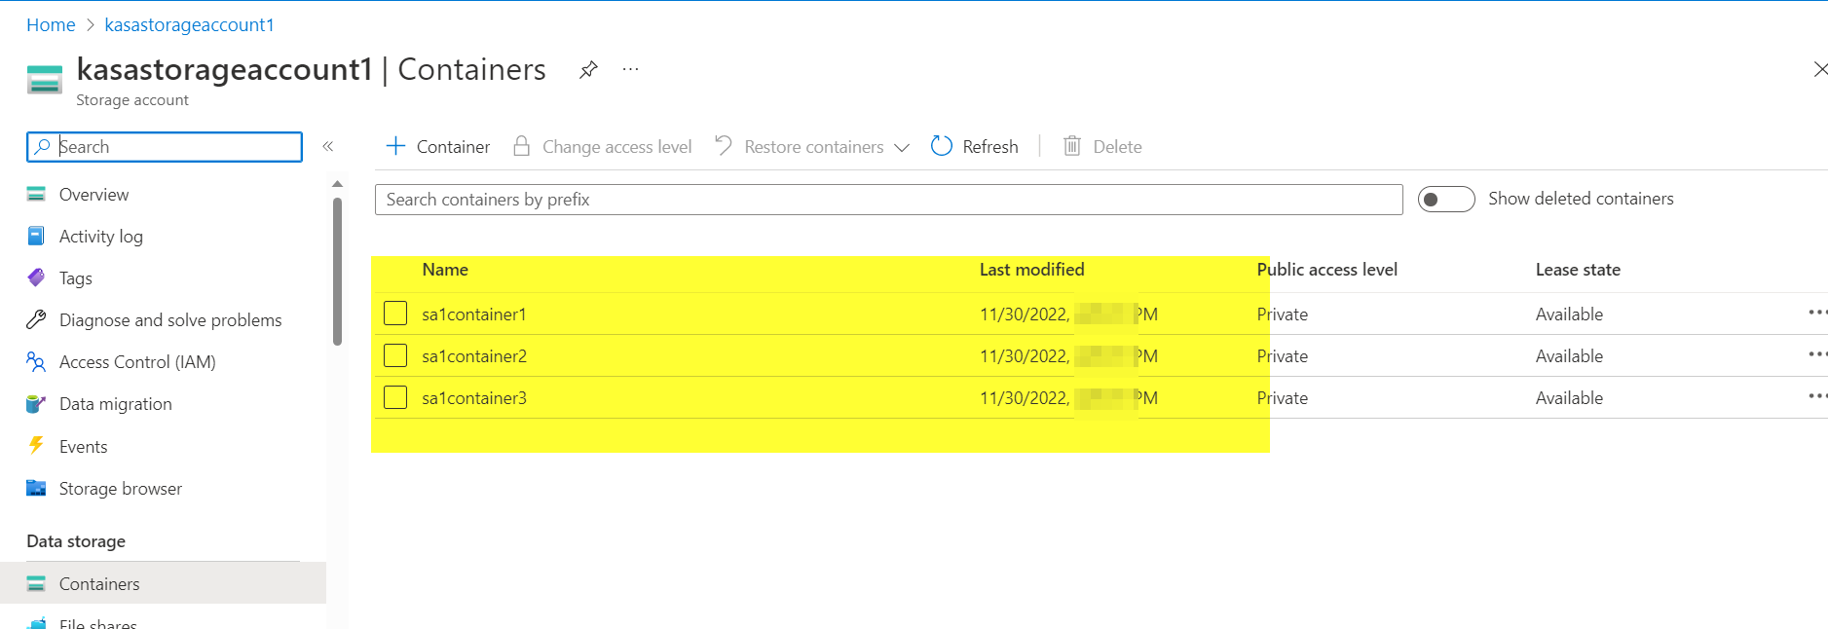Click the Data migration bucket icon
1828x629 pixels.
[x=36, y=404]
